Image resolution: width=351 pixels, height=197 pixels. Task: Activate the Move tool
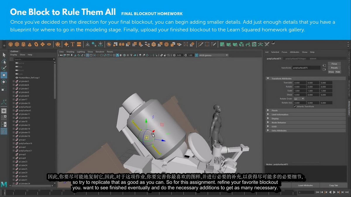pos(4,75)
